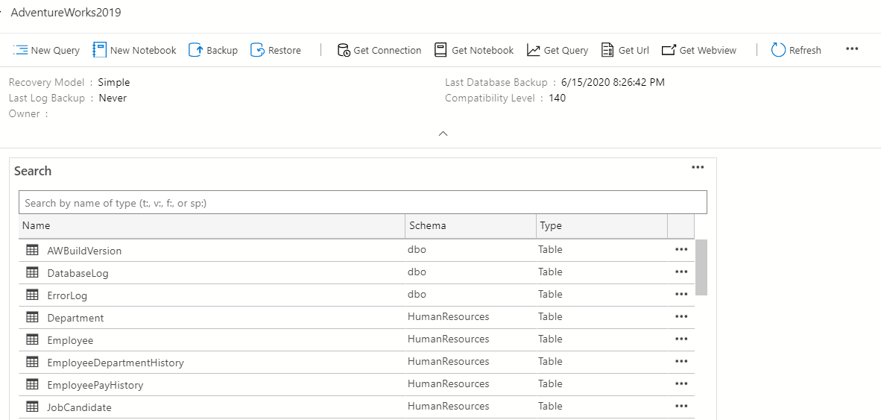Click the Backup database icon

pyautogui.click(x=196, y=50)
